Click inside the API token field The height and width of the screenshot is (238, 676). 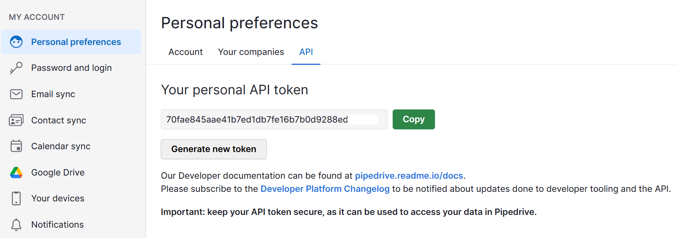274,119
